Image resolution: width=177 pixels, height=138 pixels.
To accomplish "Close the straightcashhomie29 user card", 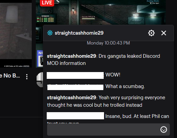I will pyautogui.click(x=164, y=33).
